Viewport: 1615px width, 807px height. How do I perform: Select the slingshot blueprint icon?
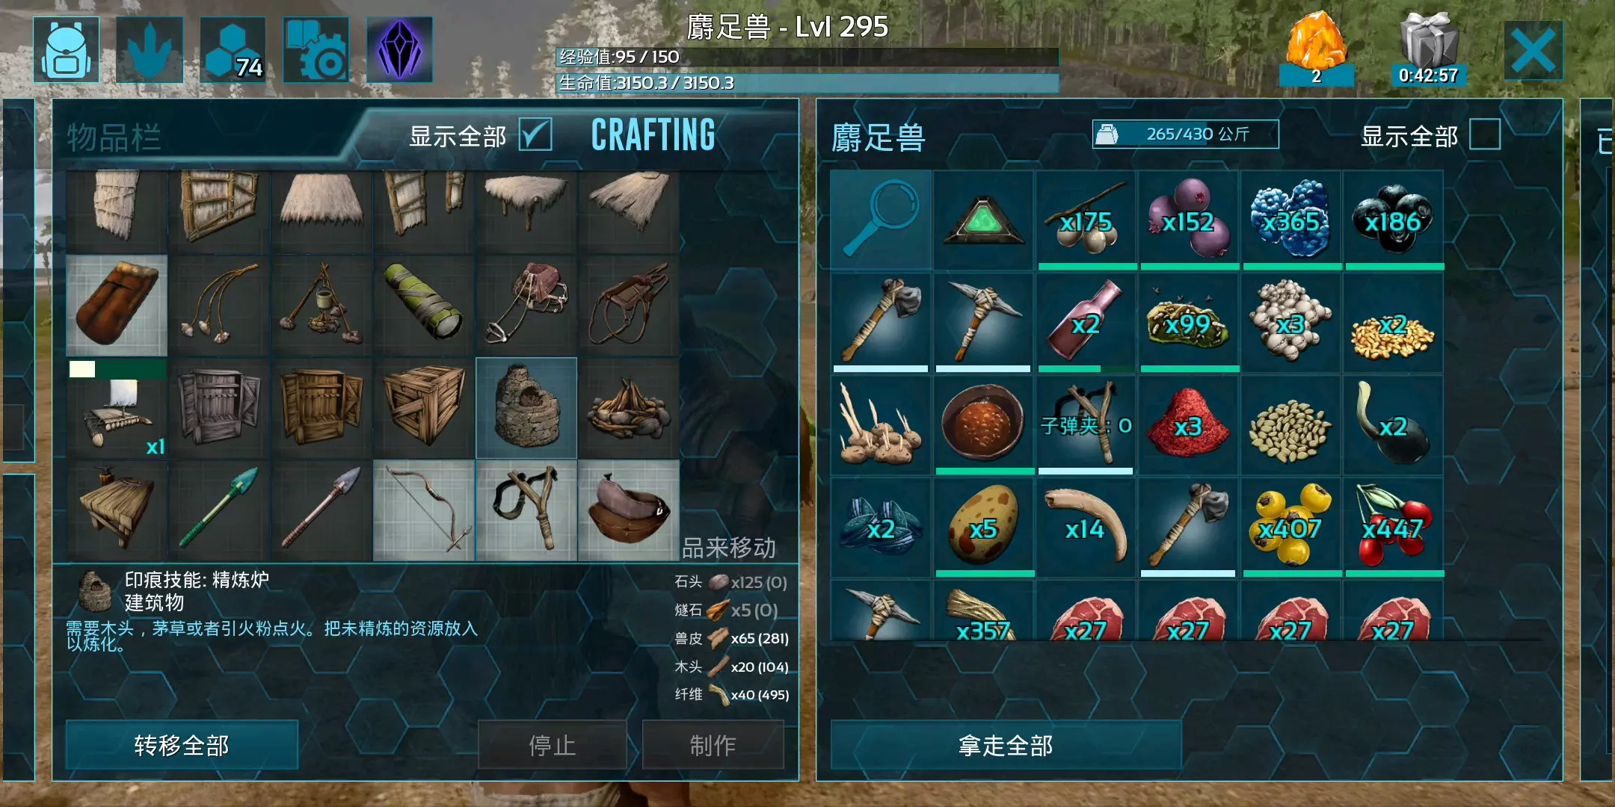pyautogui.click(x=526, y=510)
